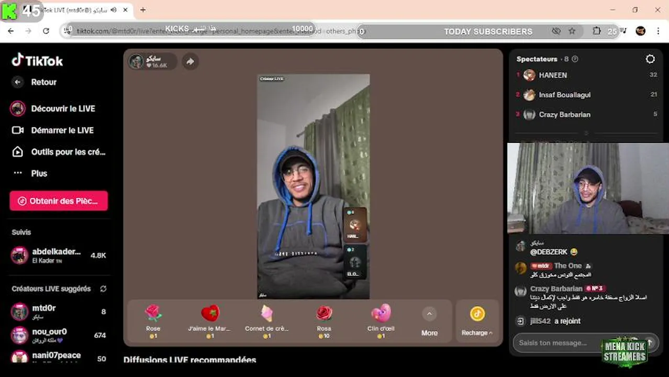Viewport: 669px width, 377px height.
Task: Click the main live video
Action: (x=313, y=186)
